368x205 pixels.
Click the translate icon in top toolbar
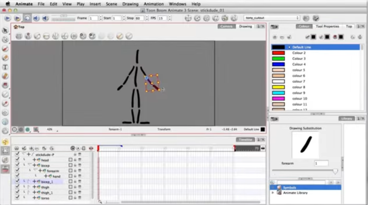188,18
